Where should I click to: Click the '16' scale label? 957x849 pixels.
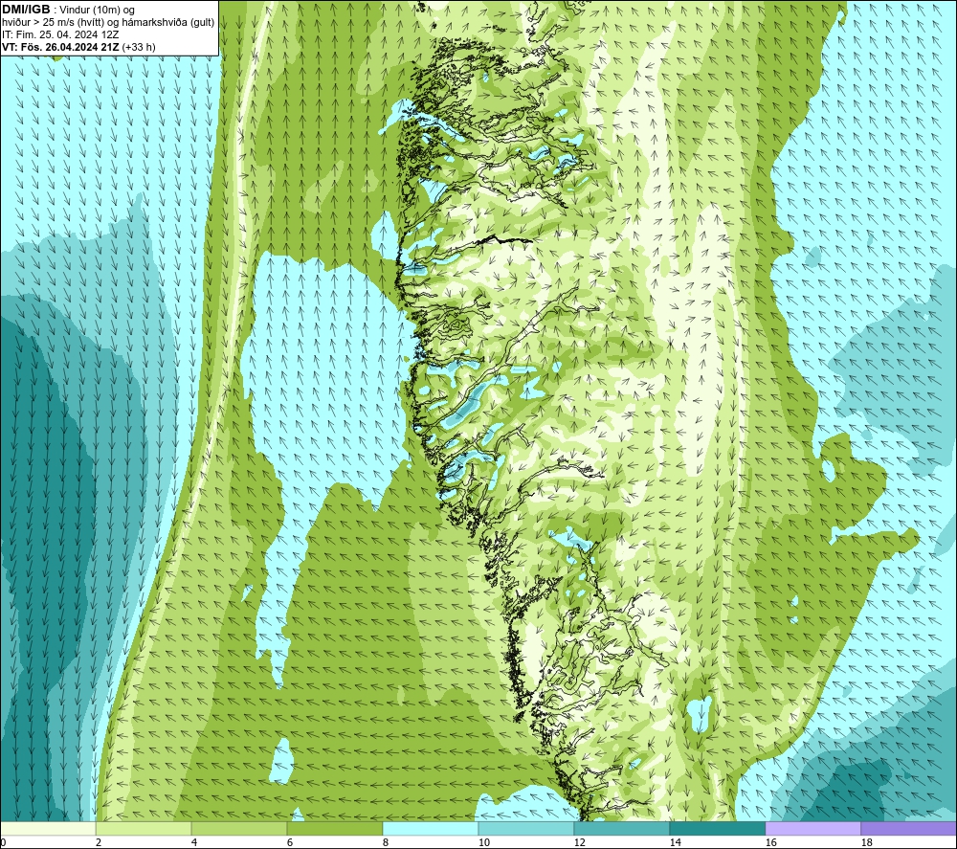[x=770, y=842]
